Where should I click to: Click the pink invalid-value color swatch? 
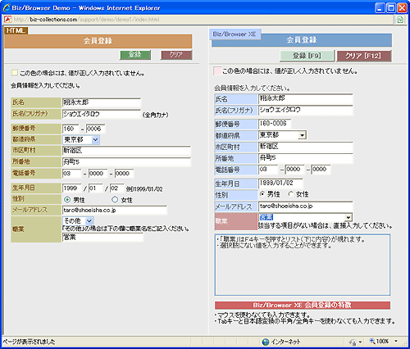(217, 71)
